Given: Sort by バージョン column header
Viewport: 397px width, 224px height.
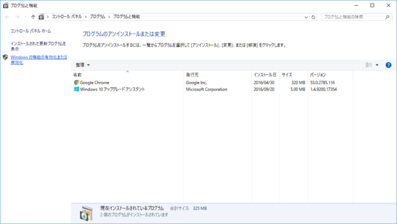Looking at the screenshot, I should click(331, 74).
